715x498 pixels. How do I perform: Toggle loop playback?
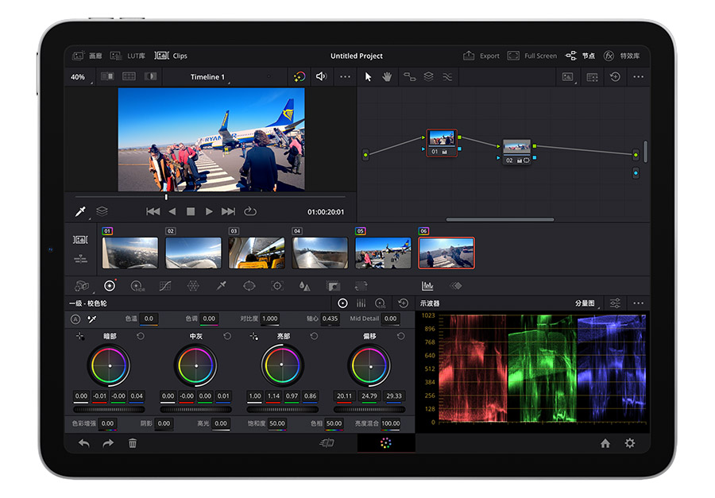pyautogui.click(x=250, y=211)
